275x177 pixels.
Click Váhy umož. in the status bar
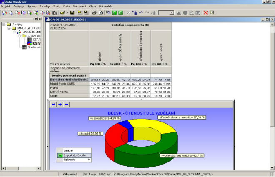[x=70, y=174]
